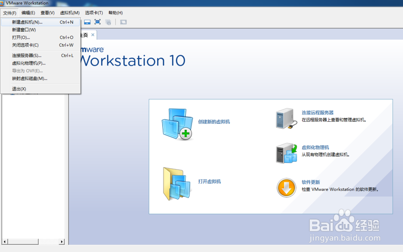Click the open virtual machine folder icon
Viewport: 403px width, 252px height.
coord(177,184)
